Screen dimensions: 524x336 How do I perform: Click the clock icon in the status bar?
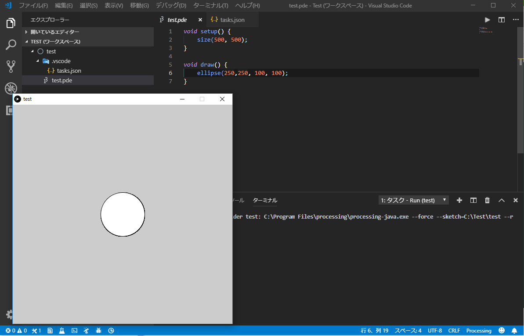111,330
